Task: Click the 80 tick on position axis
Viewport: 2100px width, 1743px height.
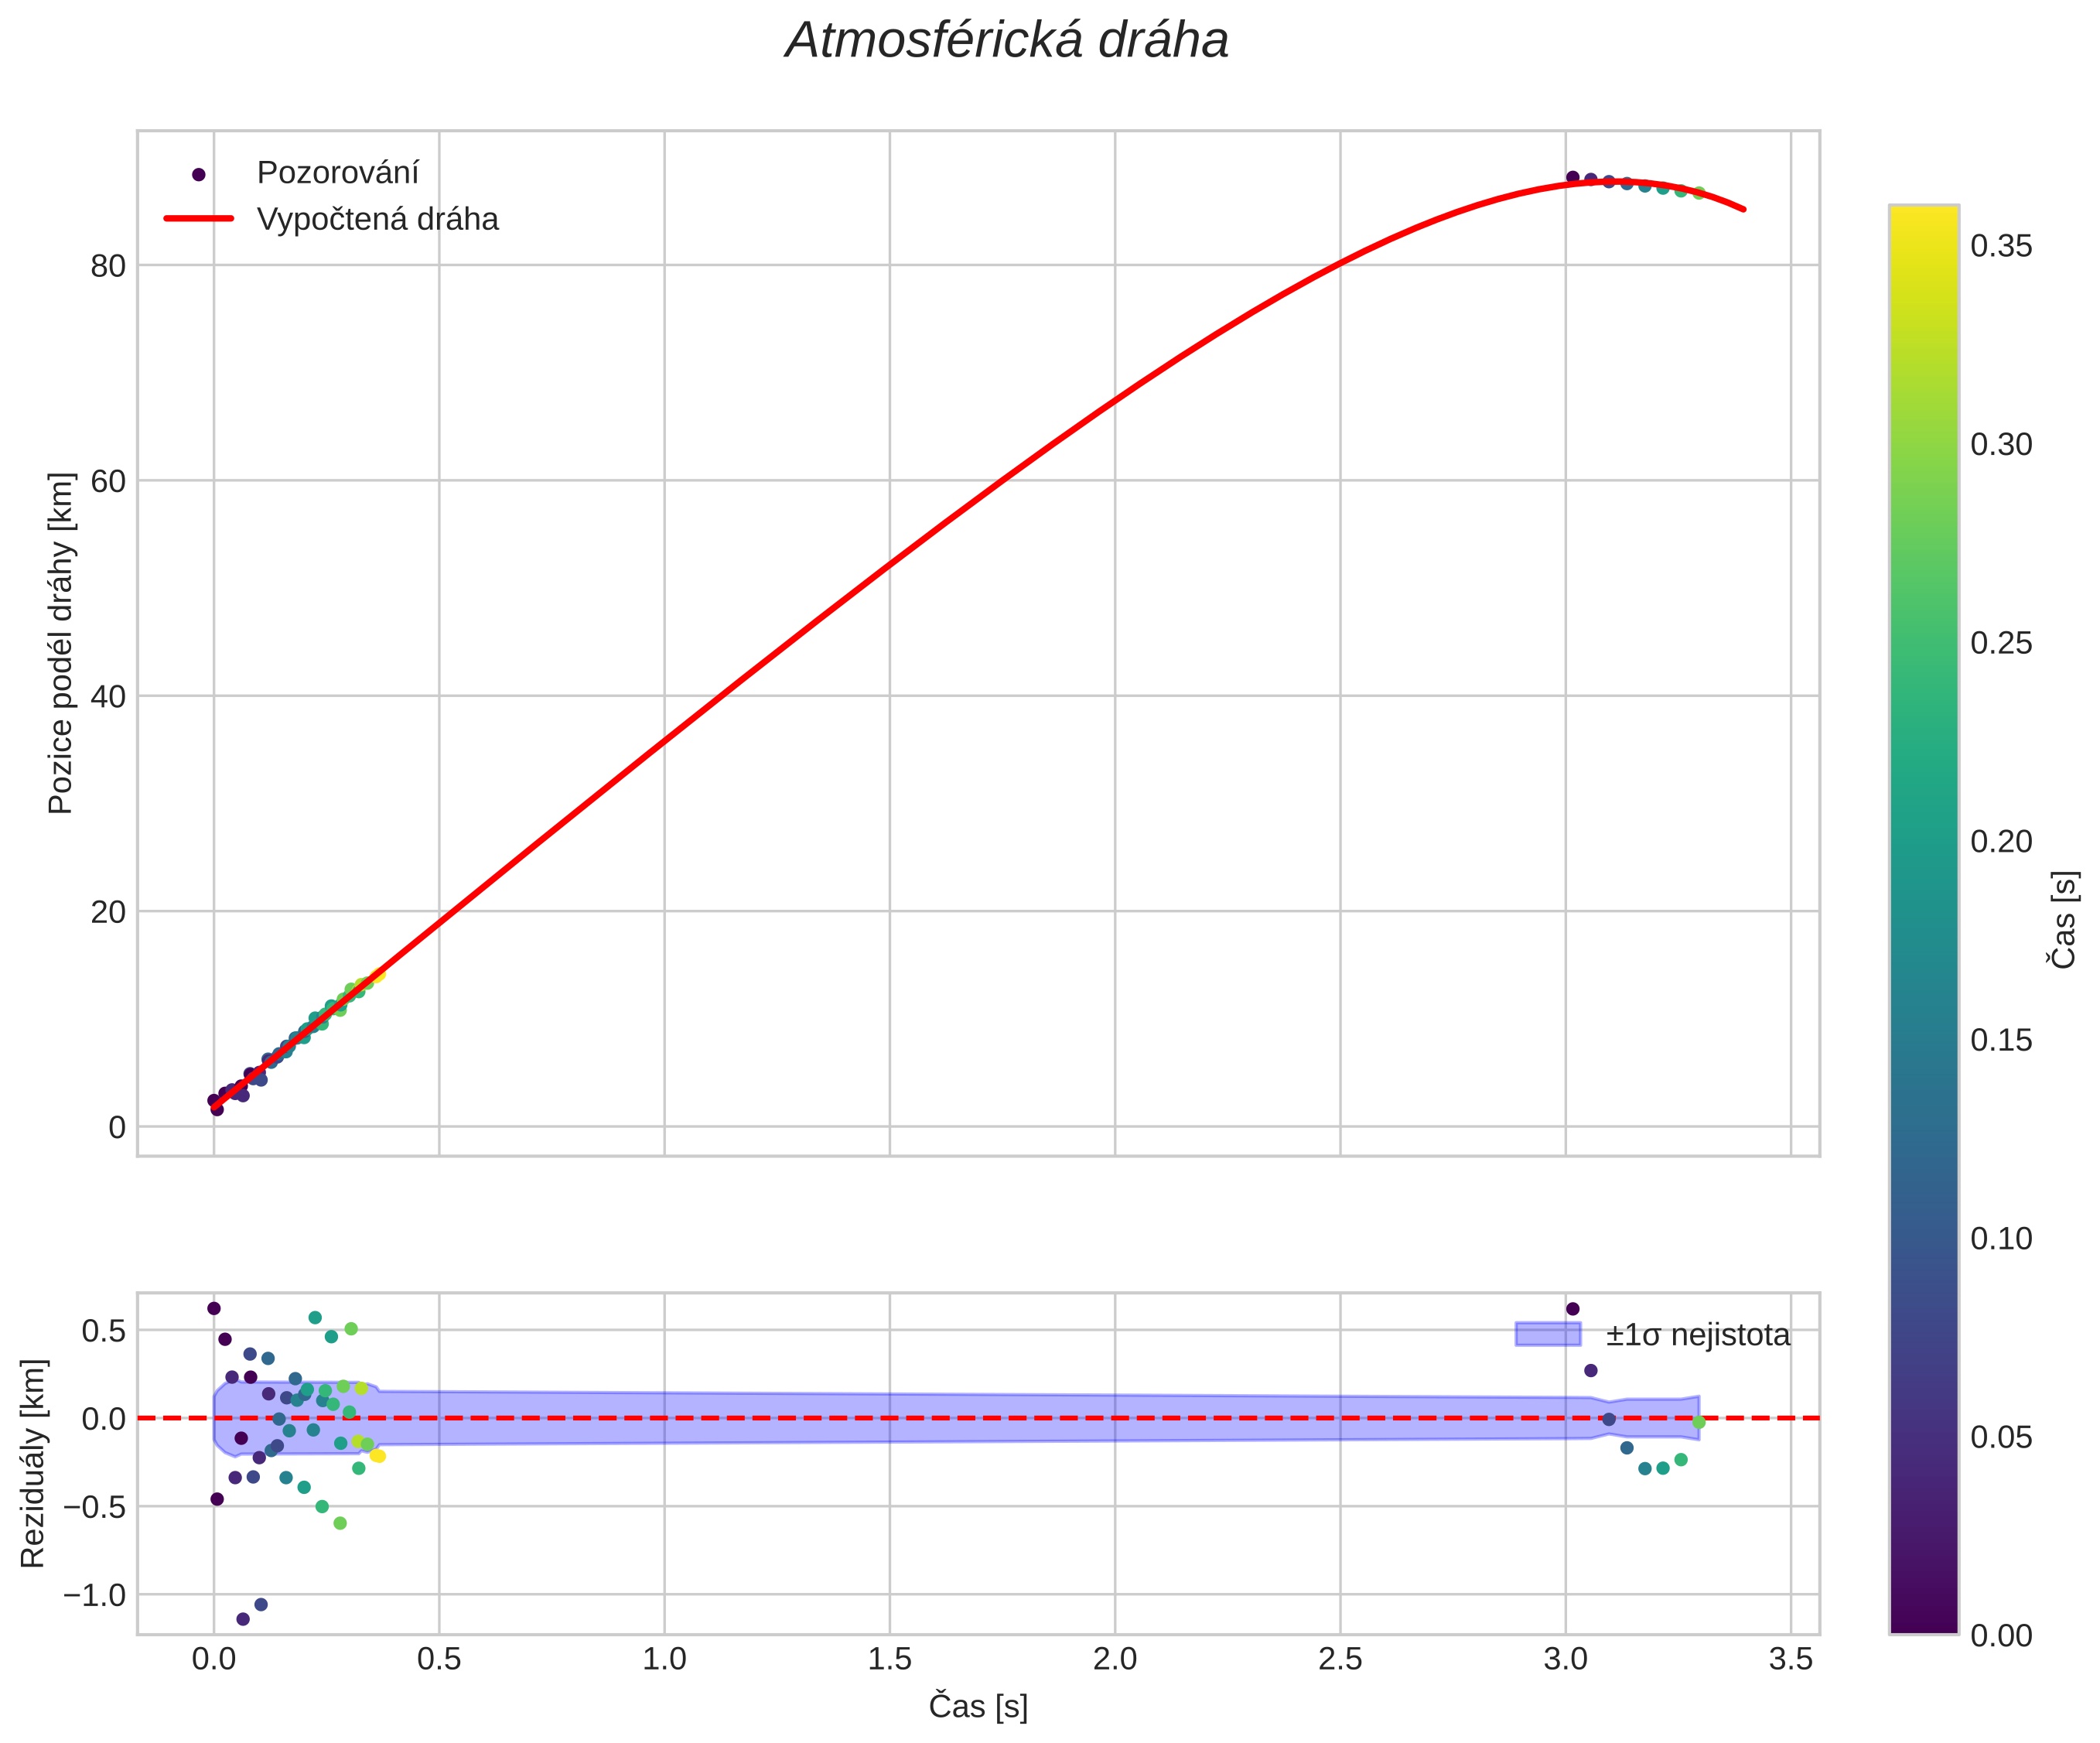Action: pos(109,266)
